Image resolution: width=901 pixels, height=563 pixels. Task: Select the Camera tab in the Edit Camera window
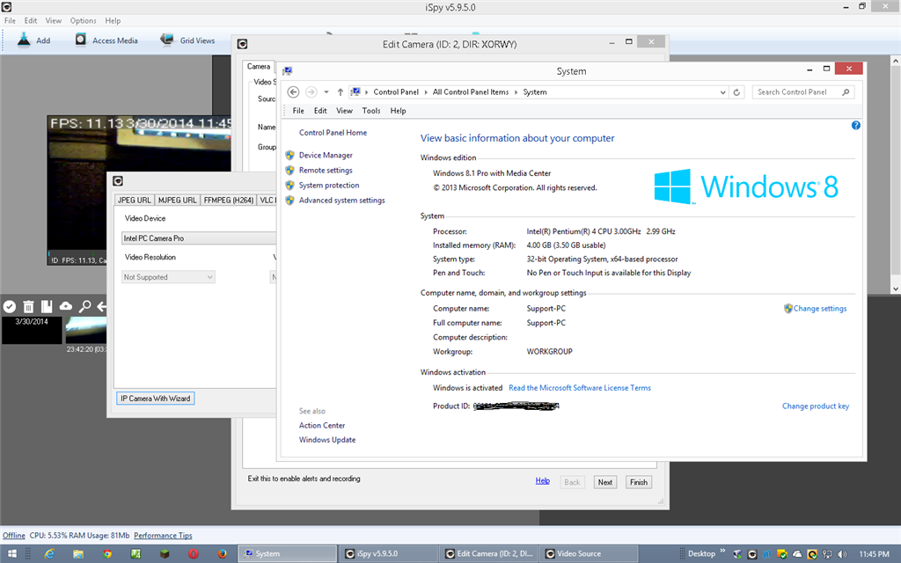tap(259, 67)
